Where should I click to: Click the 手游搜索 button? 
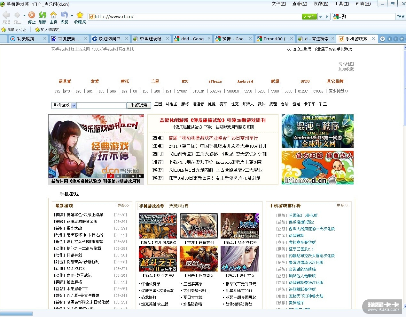point(139,105)
